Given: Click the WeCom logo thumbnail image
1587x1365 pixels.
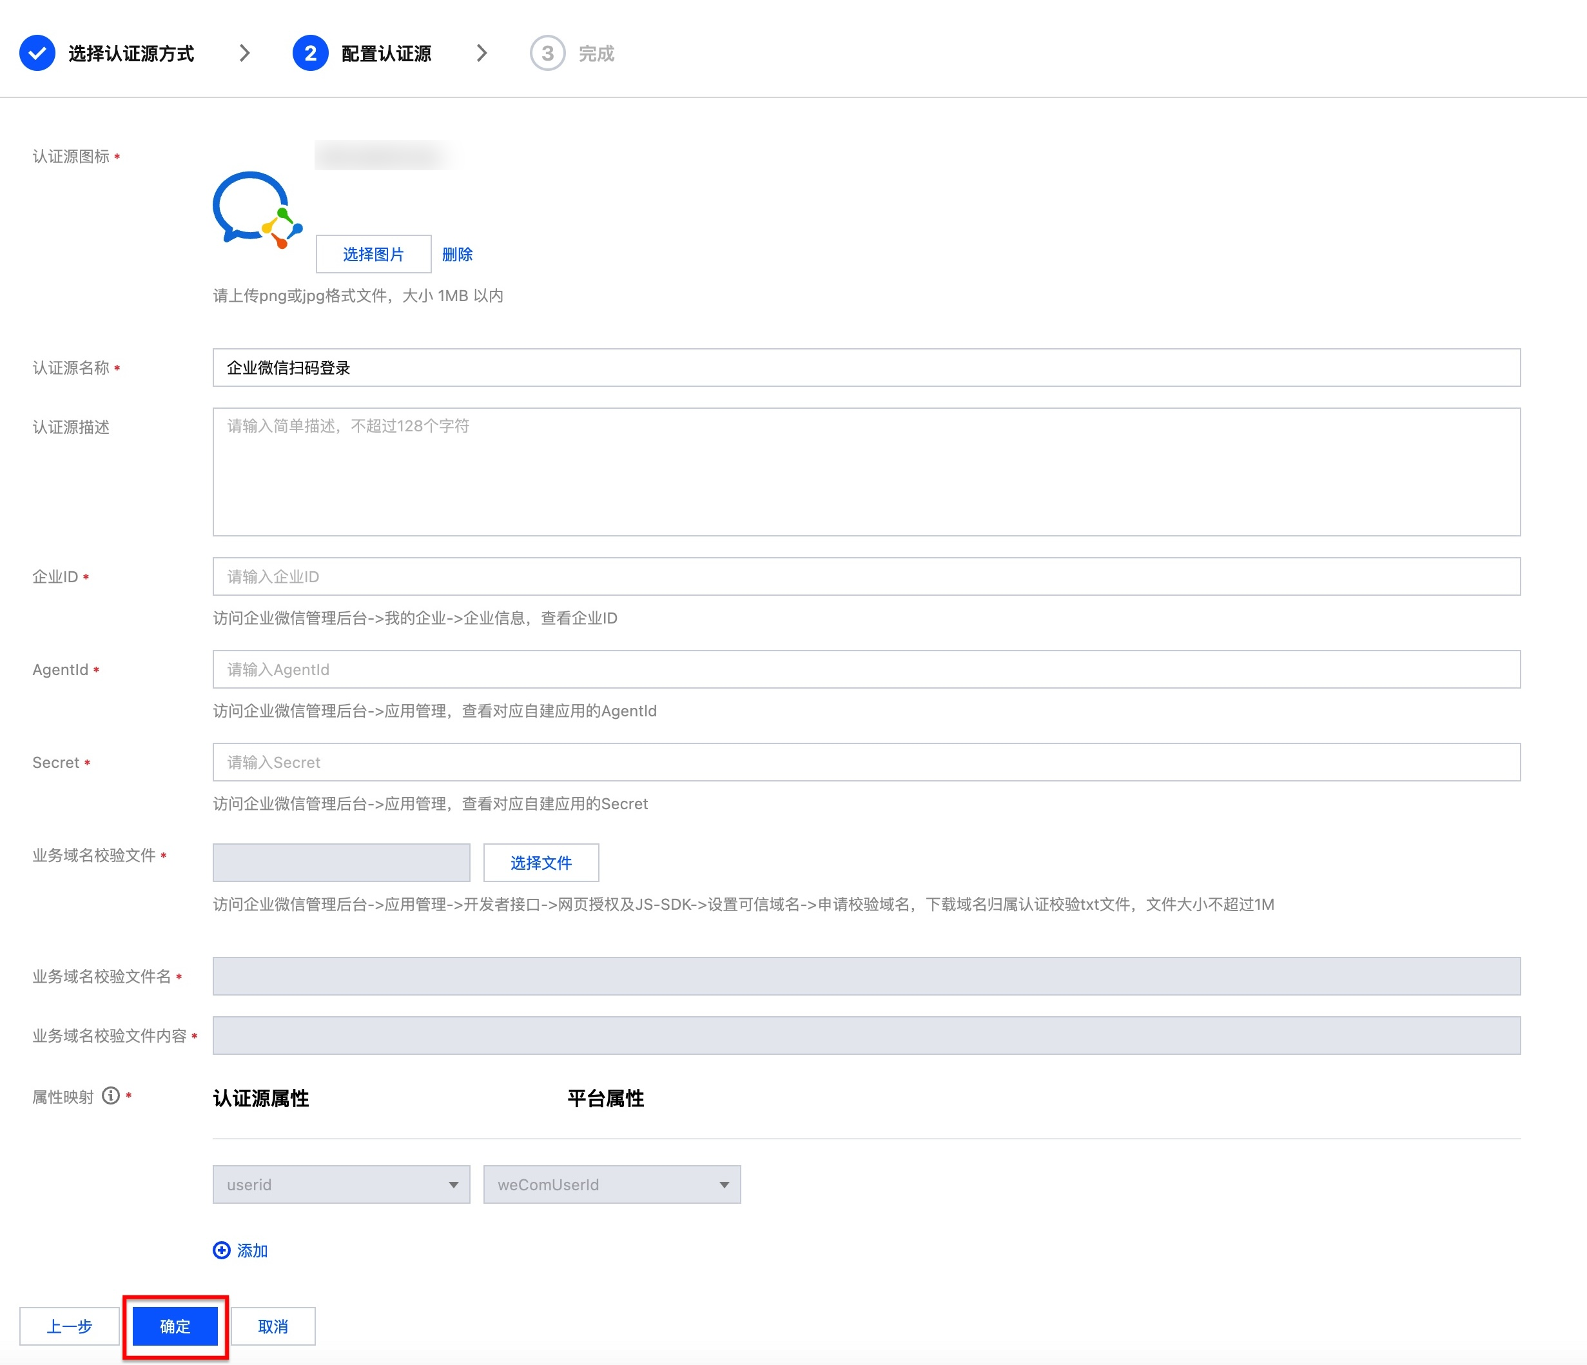Looking at the screenshot, I should (x=257, y=210).
